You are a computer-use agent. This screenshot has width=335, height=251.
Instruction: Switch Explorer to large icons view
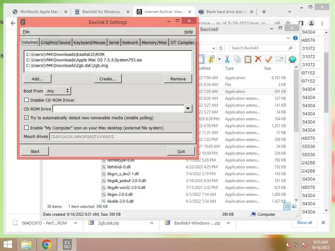coord(294,207)
